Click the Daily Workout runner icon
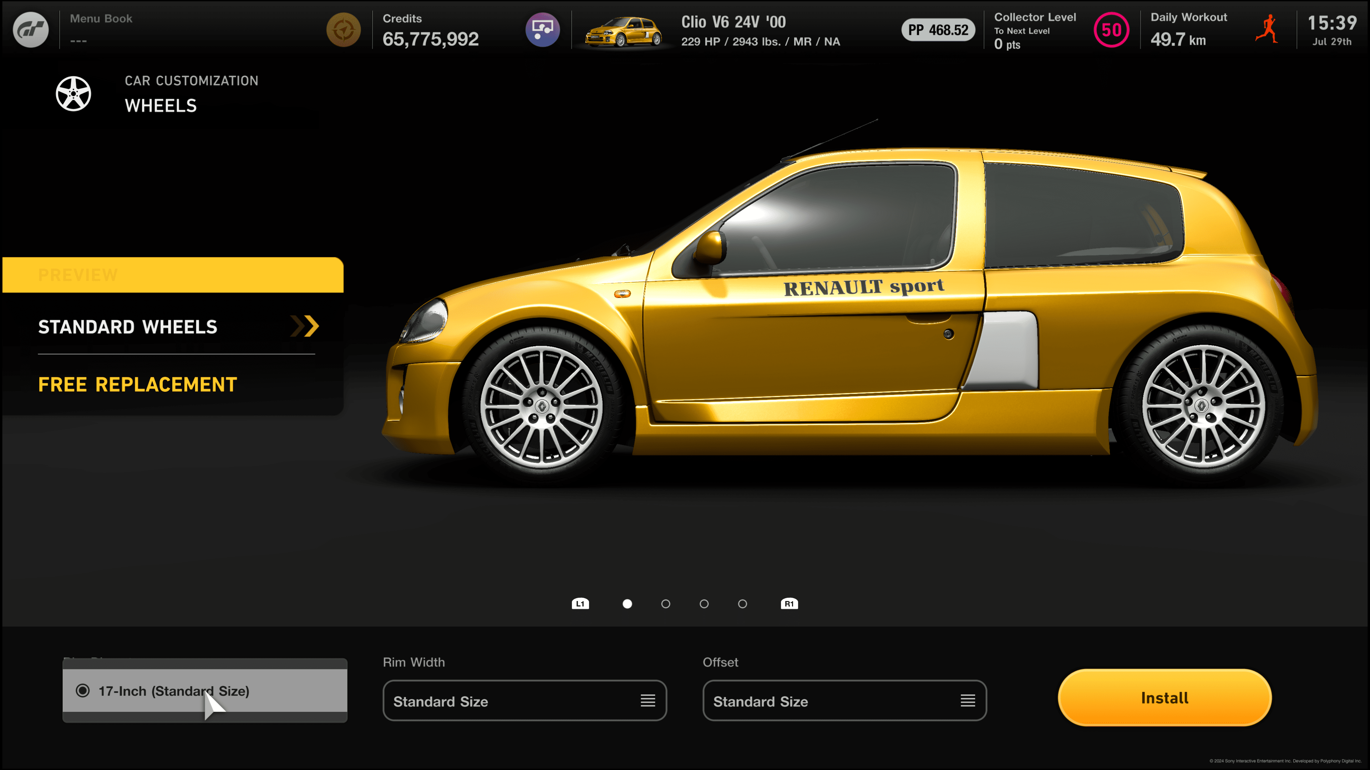This screenshot has width=1370, height=770. pyautogui.click(x=1267, y=30)
